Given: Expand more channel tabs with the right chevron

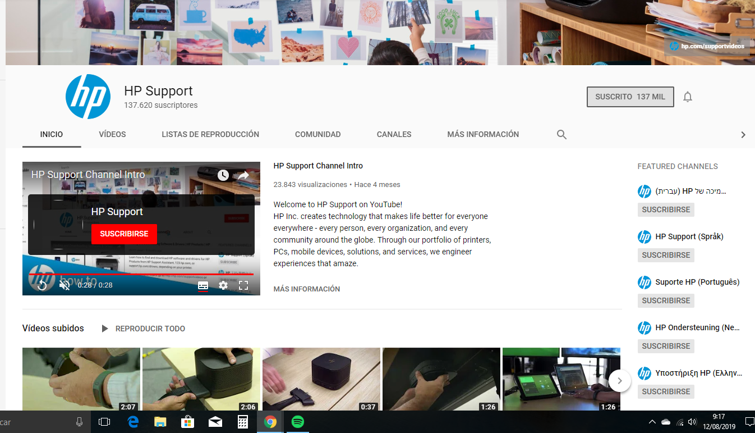Looking at the screenshot, I should coord(743,134).
